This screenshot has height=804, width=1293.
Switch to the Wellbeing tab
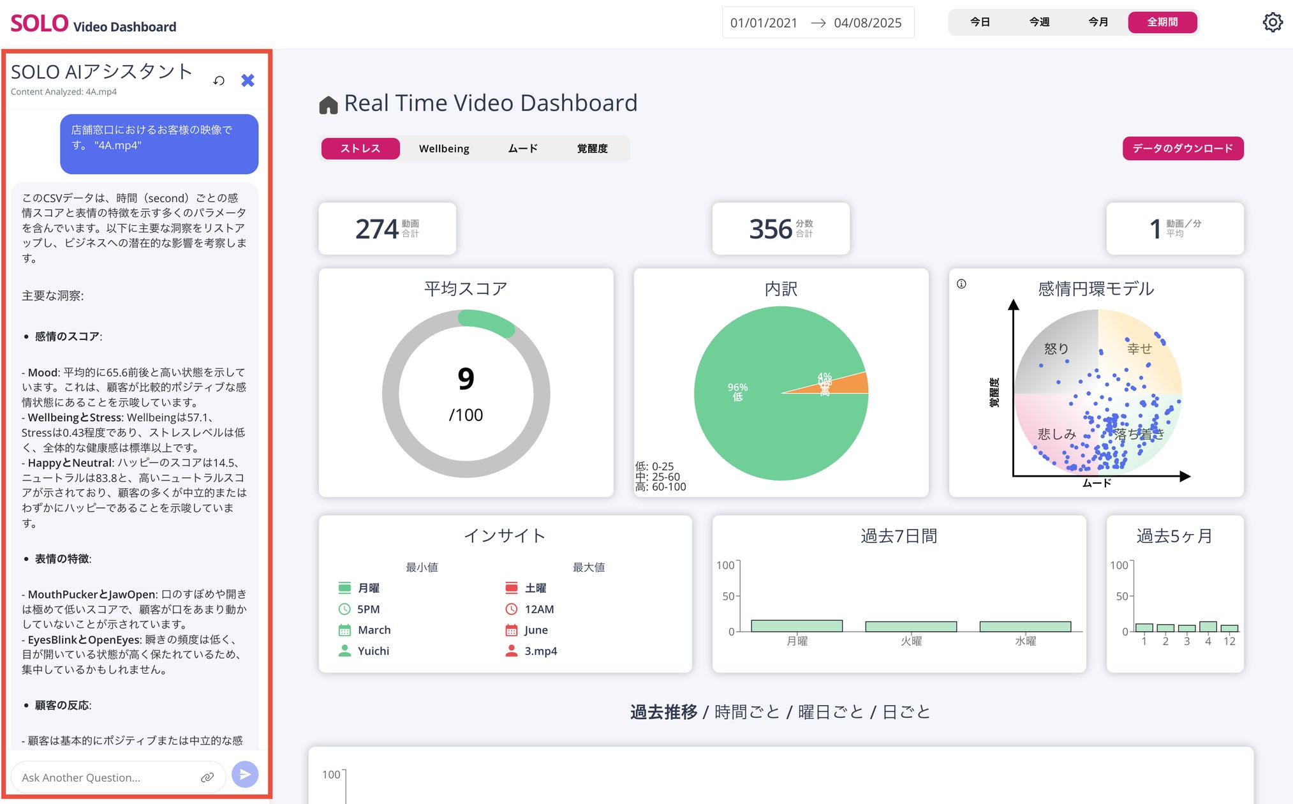(x=444, y=149)
